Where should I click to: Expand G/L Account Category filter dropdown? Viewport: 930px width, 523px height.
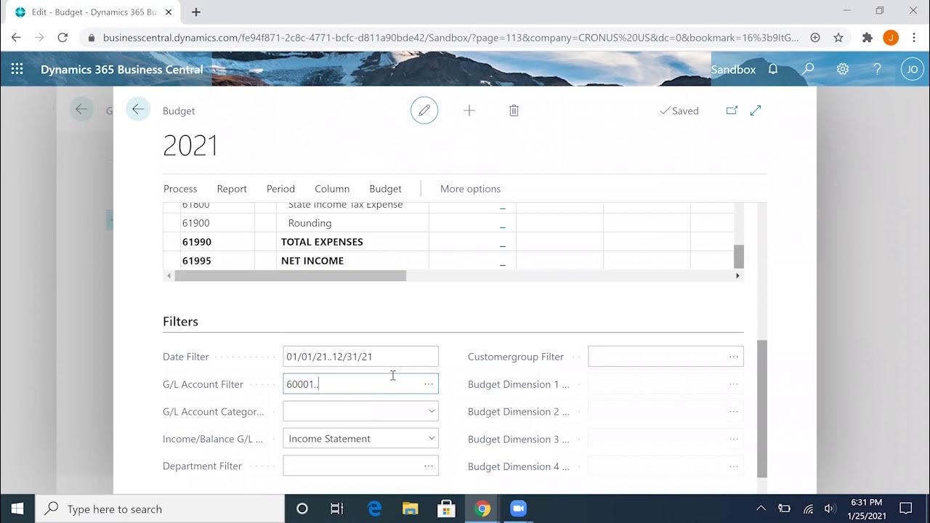point(432,411)
